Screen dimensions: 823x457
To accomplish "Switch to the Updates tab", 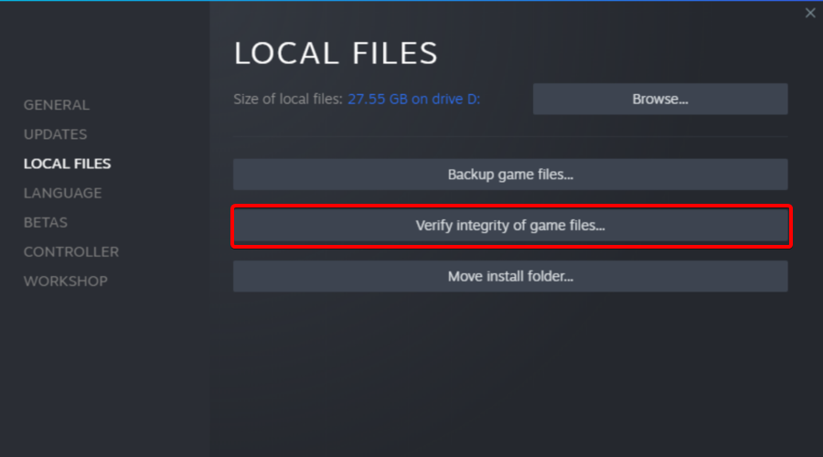I will (x=55, y=134).
